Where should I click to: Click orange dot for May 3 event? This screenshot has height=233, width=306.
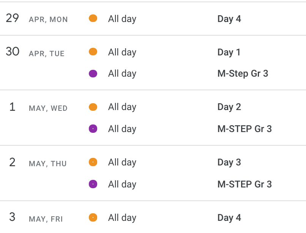tap(93, 217)
